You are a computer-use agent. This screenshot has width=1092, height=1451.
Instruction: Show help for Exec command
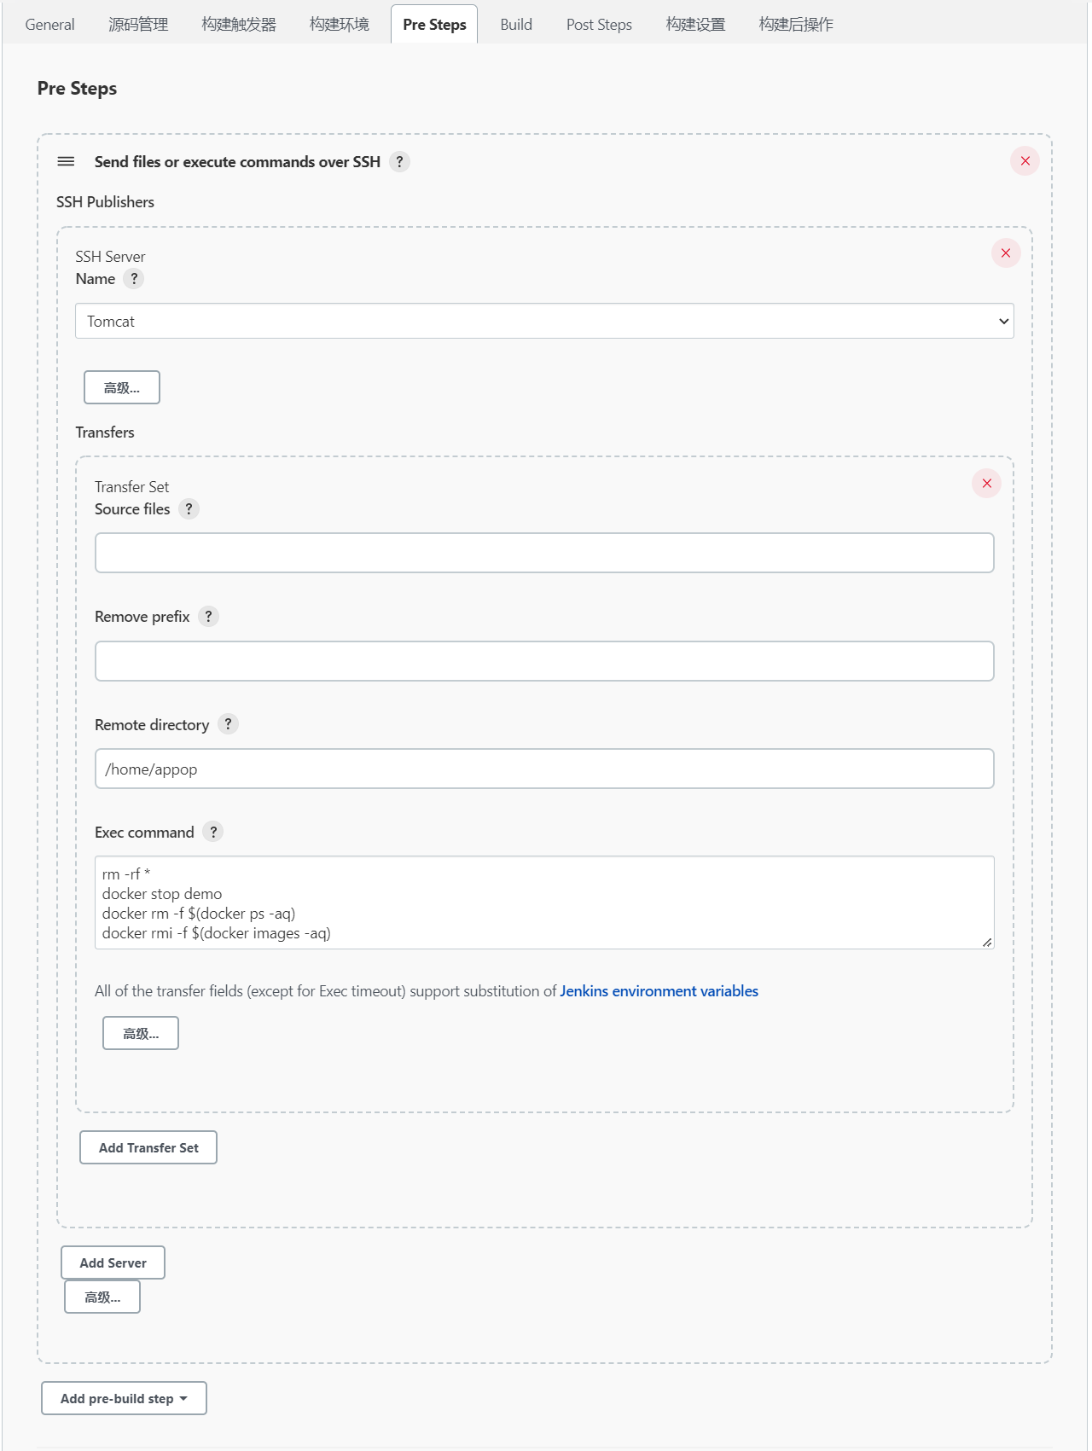213,832
